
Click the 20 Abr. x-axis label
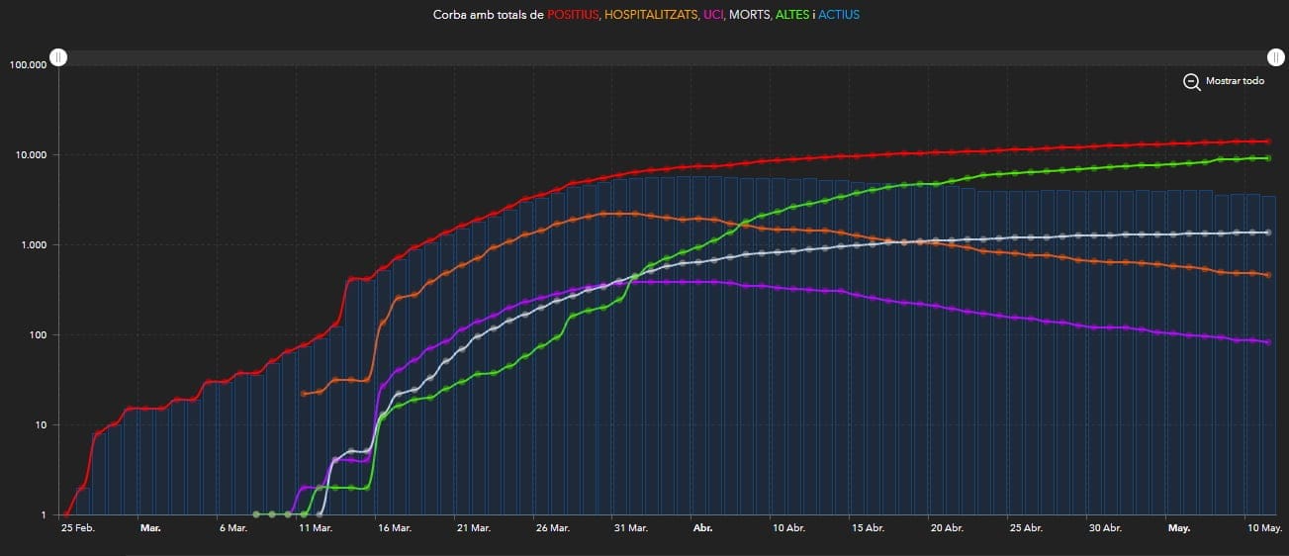947,528
